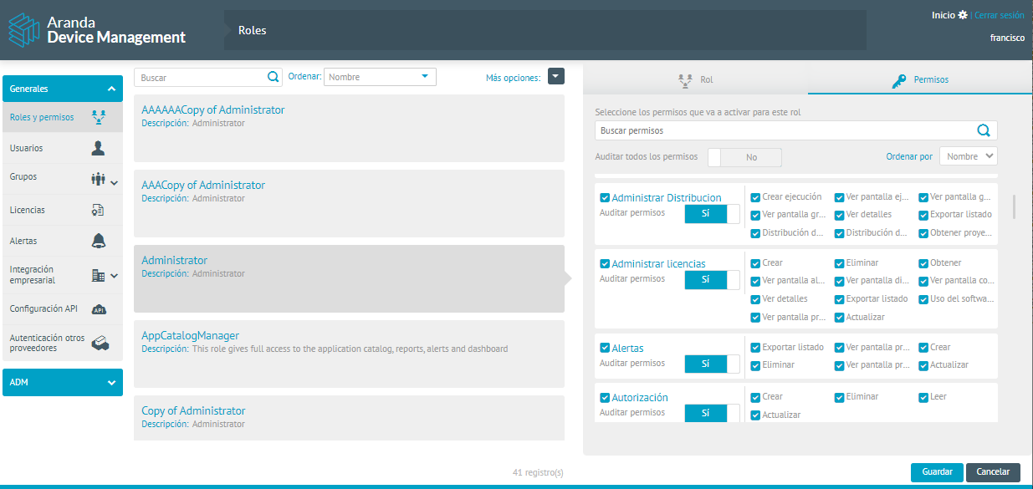Toggle Auditar permisos for Administrar licencias
The image size is (1033, 489).
coord(712,280)
